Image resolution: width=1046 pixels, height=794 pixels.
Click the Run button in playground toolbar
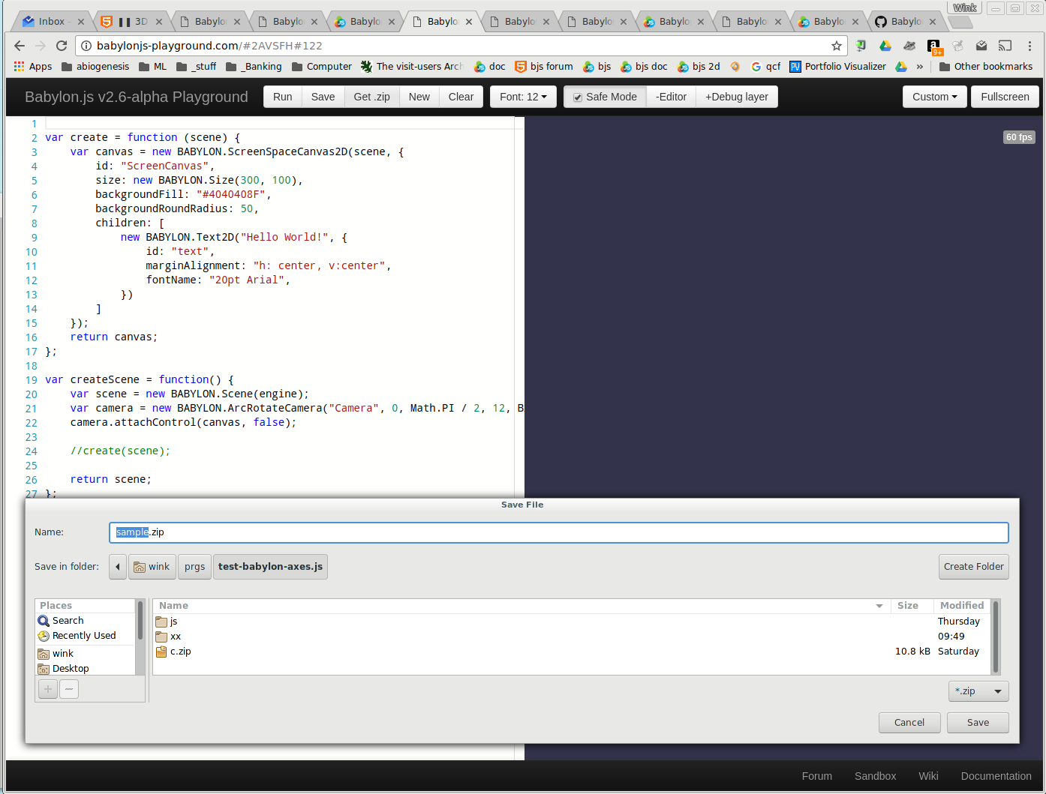[x=283, y=97]
